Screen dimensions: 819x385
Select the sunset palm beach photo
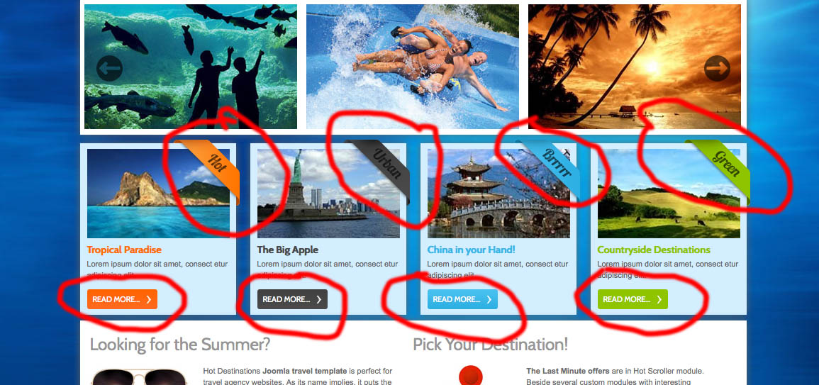[x=635, y=67]
